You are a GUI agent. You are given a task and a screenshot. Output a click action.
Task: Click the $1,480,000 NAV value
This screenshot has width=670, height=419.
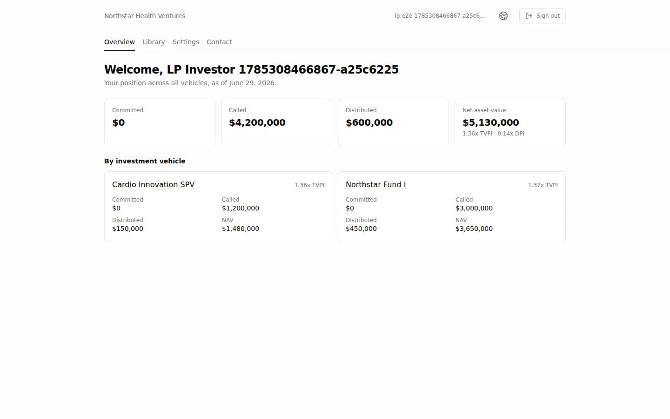point(241,229)
